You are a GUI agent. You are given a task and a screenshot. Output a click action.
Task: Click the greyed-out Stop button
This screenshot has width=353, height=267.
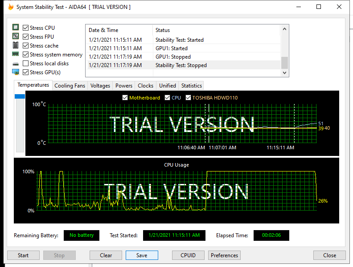[x=59, y=255]
